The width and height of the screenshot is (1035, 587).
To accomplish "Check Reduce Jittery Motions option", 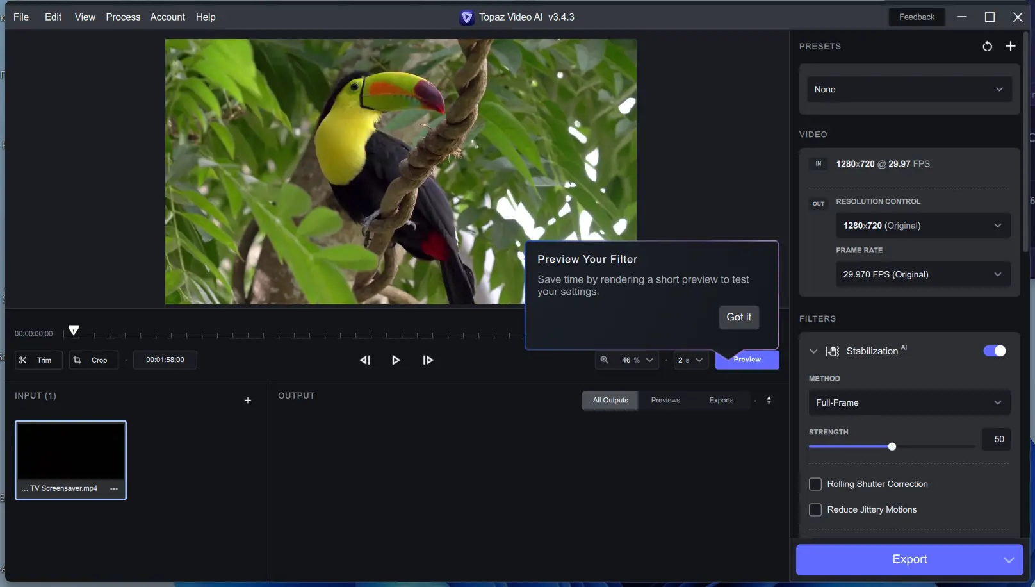I will (815, 509).
